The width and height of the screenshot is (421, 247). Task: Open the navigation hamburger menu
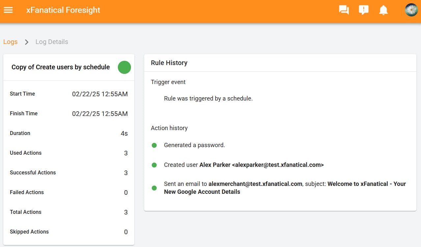(8, 10)
